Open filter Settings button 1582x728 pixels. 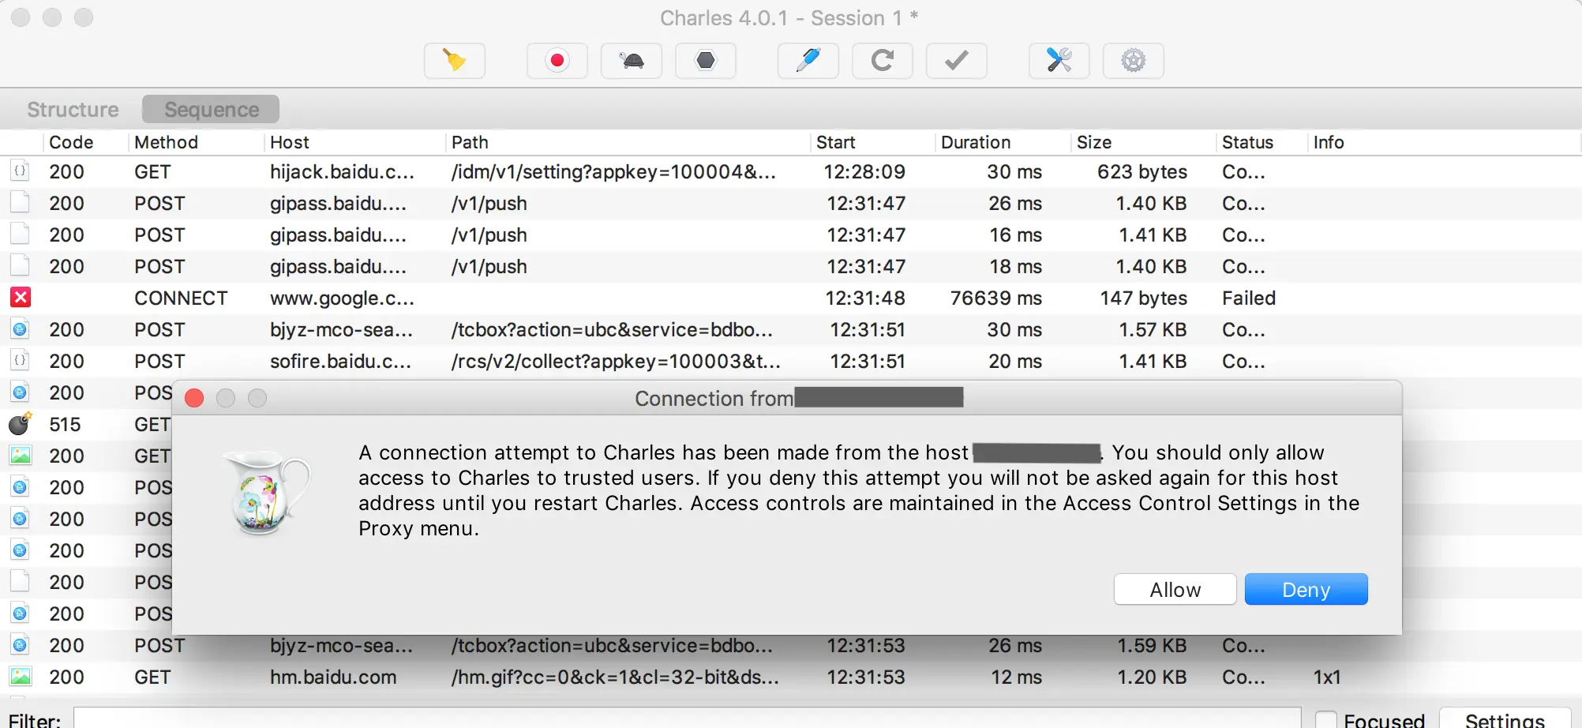point(1505,719)
